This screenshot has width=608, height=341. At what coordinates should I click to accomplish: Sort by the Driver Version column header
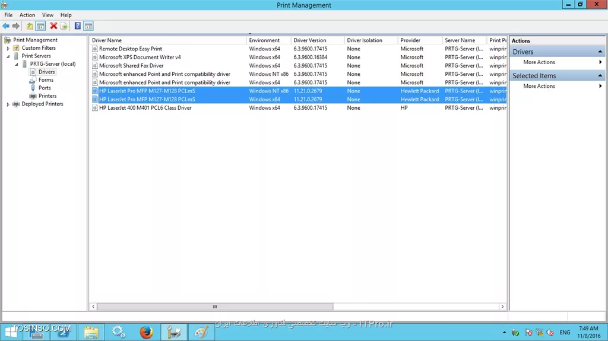[x=318, y=40]
